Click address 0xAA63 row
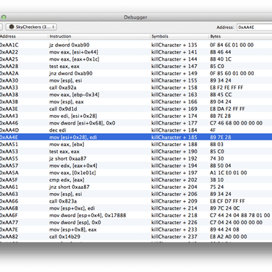Image resolution: width=272 pixels, height=272 pixels. point(136,194)
